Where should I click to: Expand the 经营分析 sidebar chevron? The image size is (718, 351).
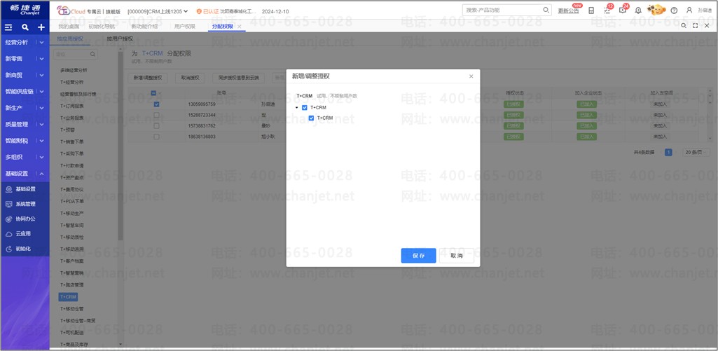pyautogui.click(x=41, y=42)
